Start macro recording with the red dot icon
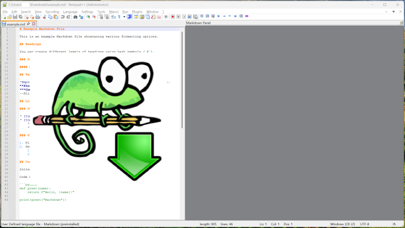405x228 pixels. [173, 17]
